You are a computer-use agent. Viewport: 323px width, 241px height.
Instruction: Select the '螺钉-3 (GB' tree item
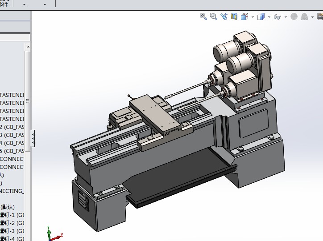pos(12,231)
